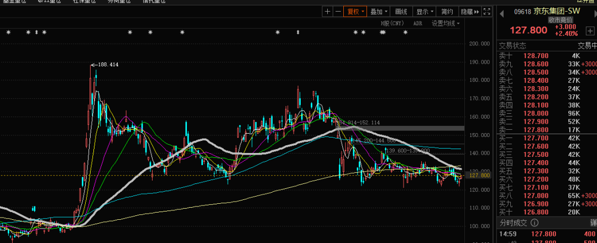The width and height of the screenshot is (597, 243).
Task: Expand the 叠加 overlay dropdown
Action: click(x=379, y=12)
